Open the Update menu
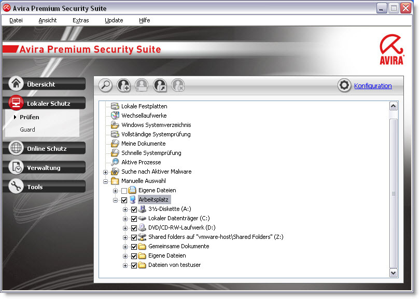This screenshot has width=420, height=299. pos(114,20)
